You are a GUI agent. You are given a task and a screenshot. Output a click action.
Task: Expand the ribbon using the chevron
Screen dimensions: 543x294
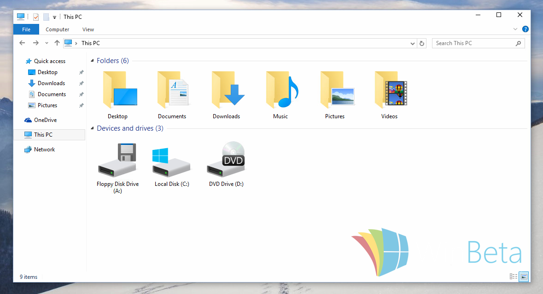tap(515, 29)
